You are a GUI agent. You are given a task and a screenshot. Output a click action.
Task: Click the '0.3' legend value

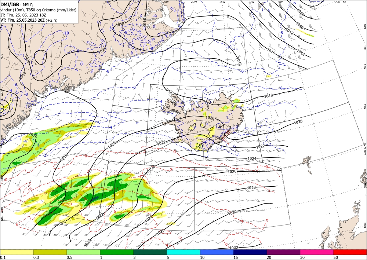tap(36, 257)
